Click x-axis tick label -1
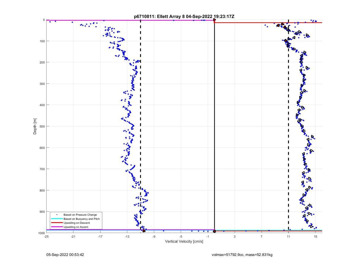Viewport: 356px width, 262px height. 208,237
